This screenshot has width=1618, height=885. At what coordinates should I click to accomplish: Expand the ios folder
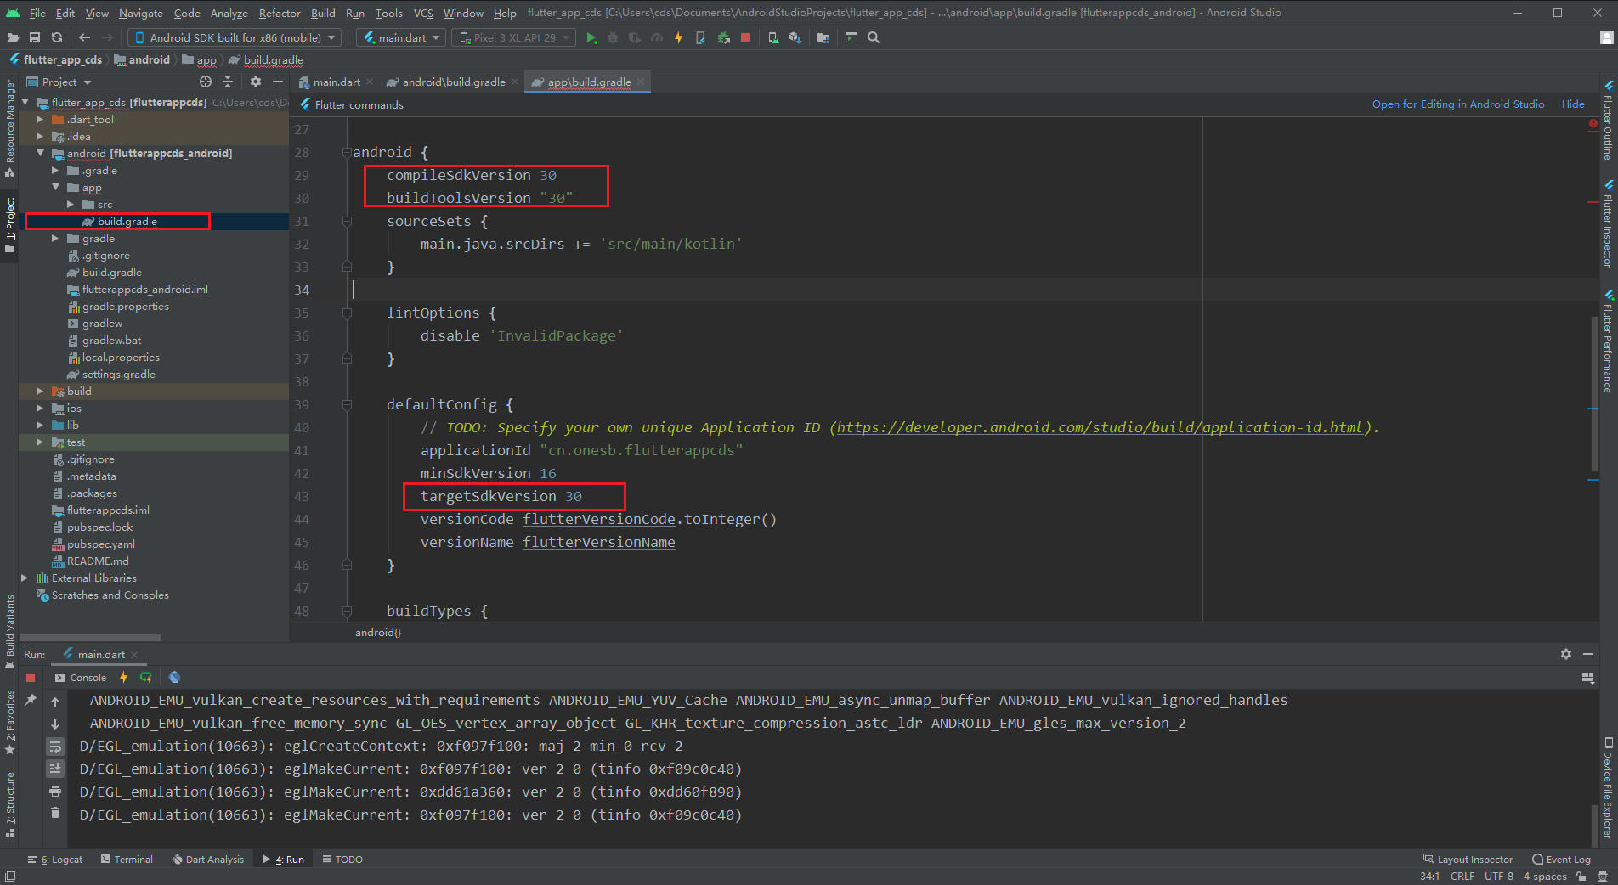[x=40, y=409]
